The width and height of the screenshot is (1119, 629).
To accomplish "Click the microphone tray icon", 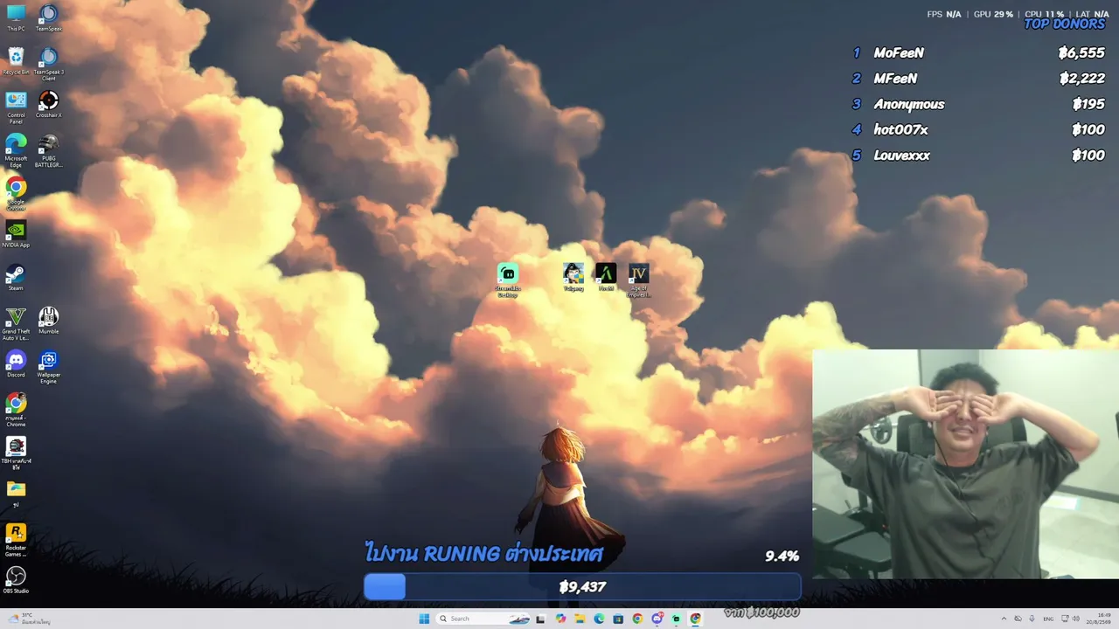I will tap(1032, 619).
